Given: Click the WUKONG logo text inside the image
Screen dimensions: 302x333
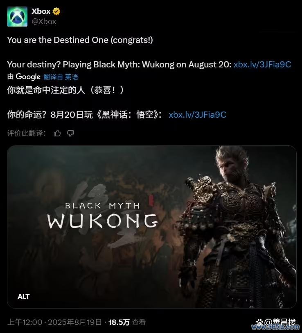Looking at the screenshot, I should [x=103, y=221].
